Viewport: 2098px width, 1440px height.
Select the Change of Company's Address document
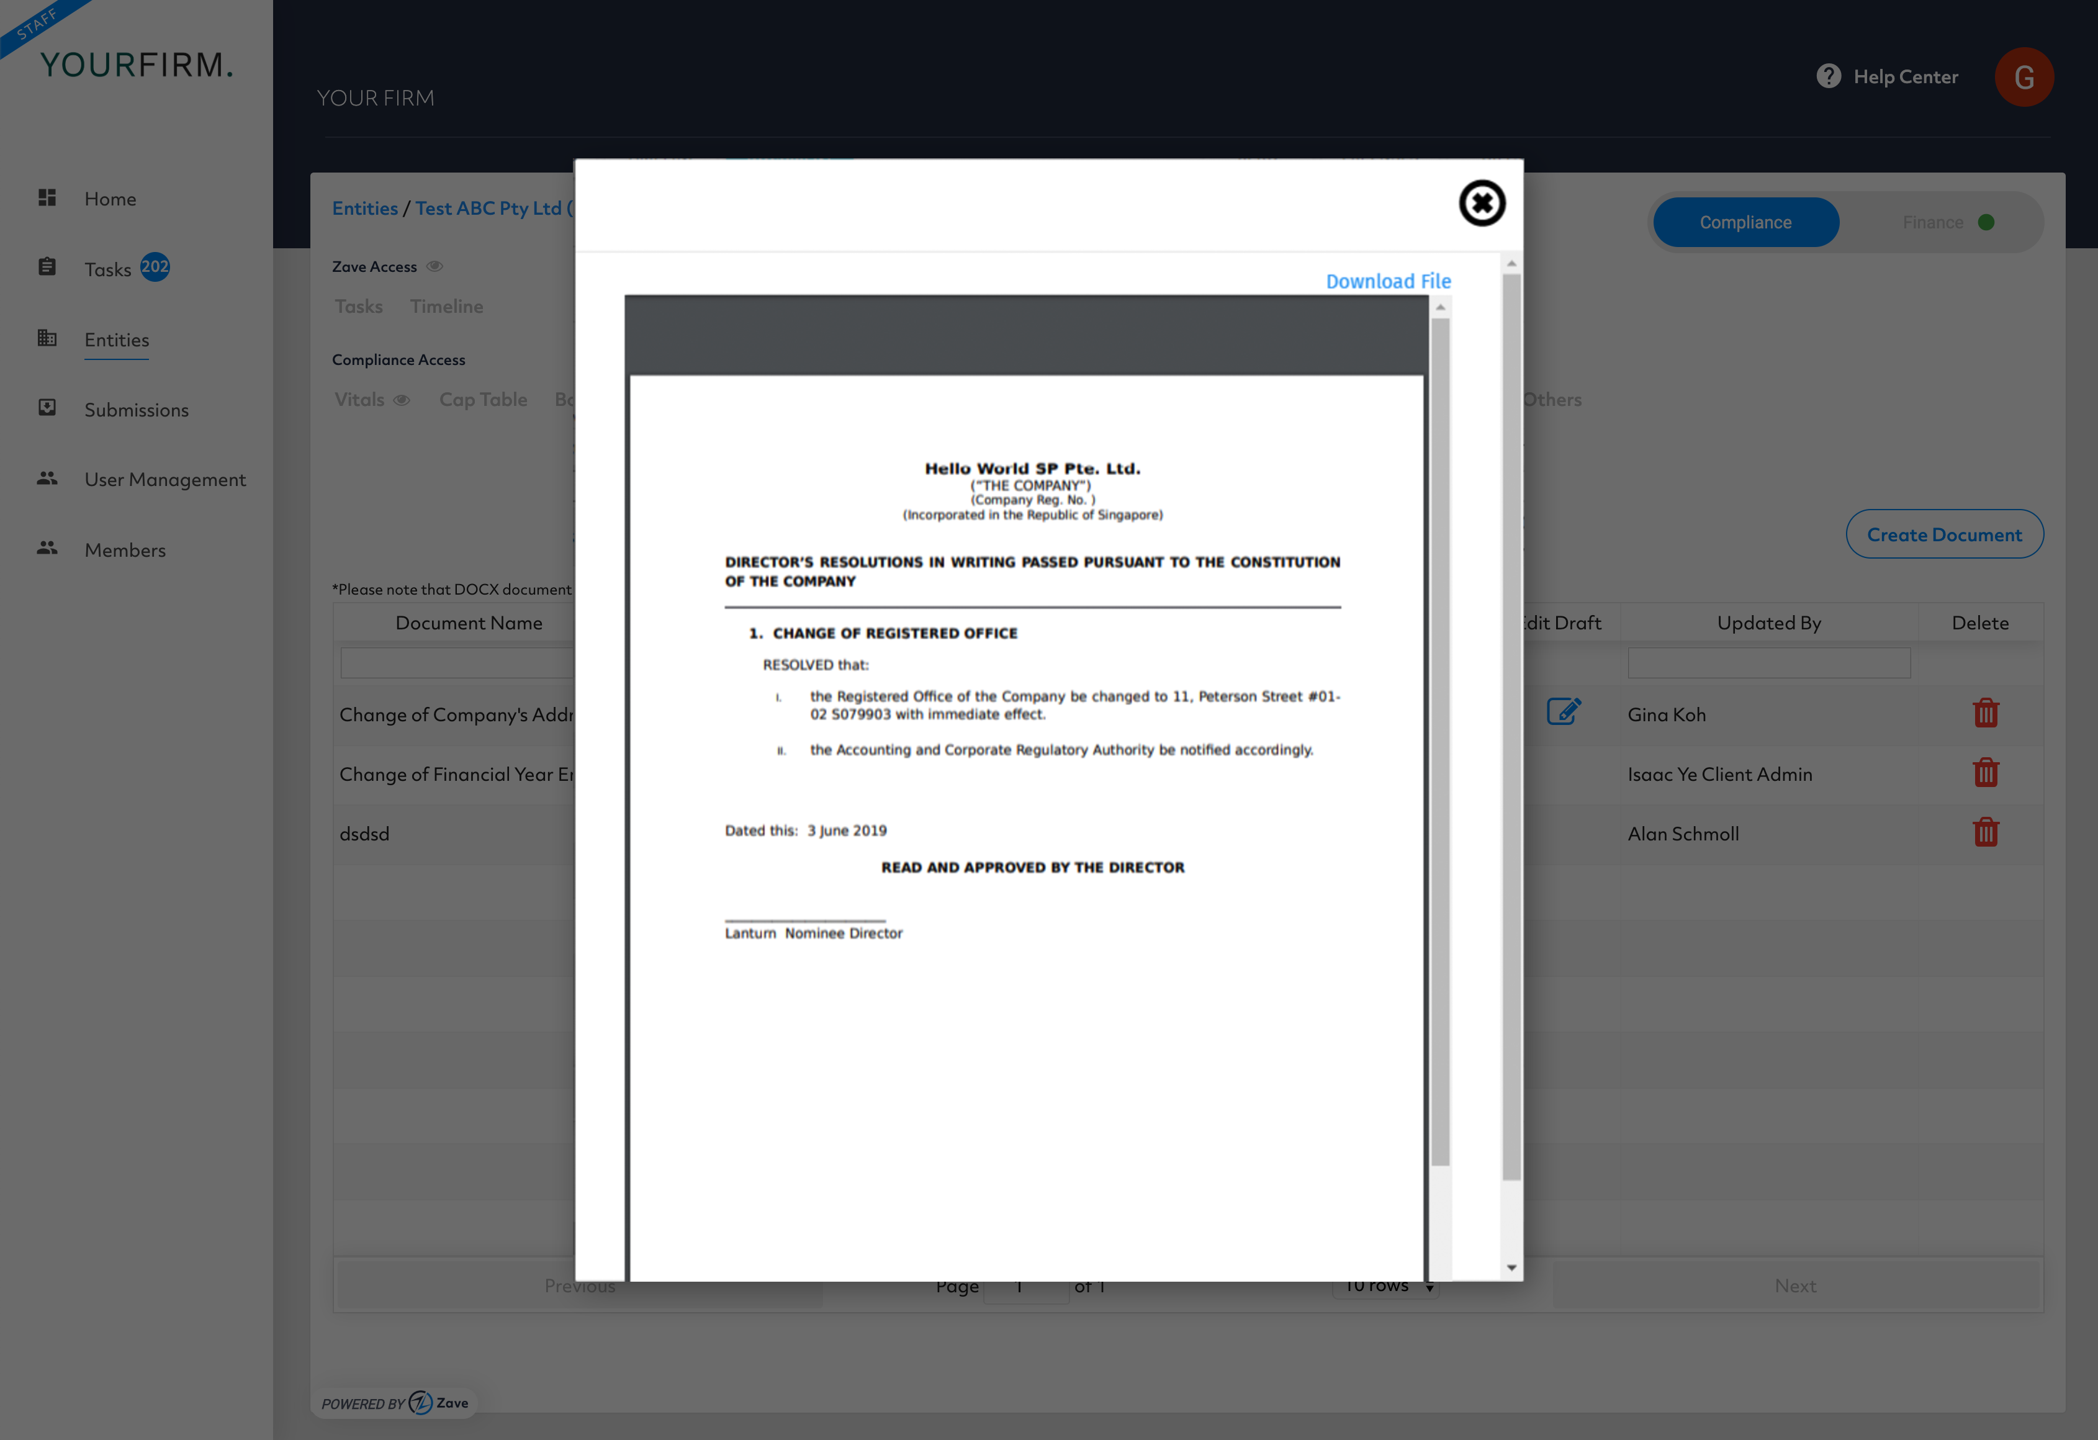(456, 715)
